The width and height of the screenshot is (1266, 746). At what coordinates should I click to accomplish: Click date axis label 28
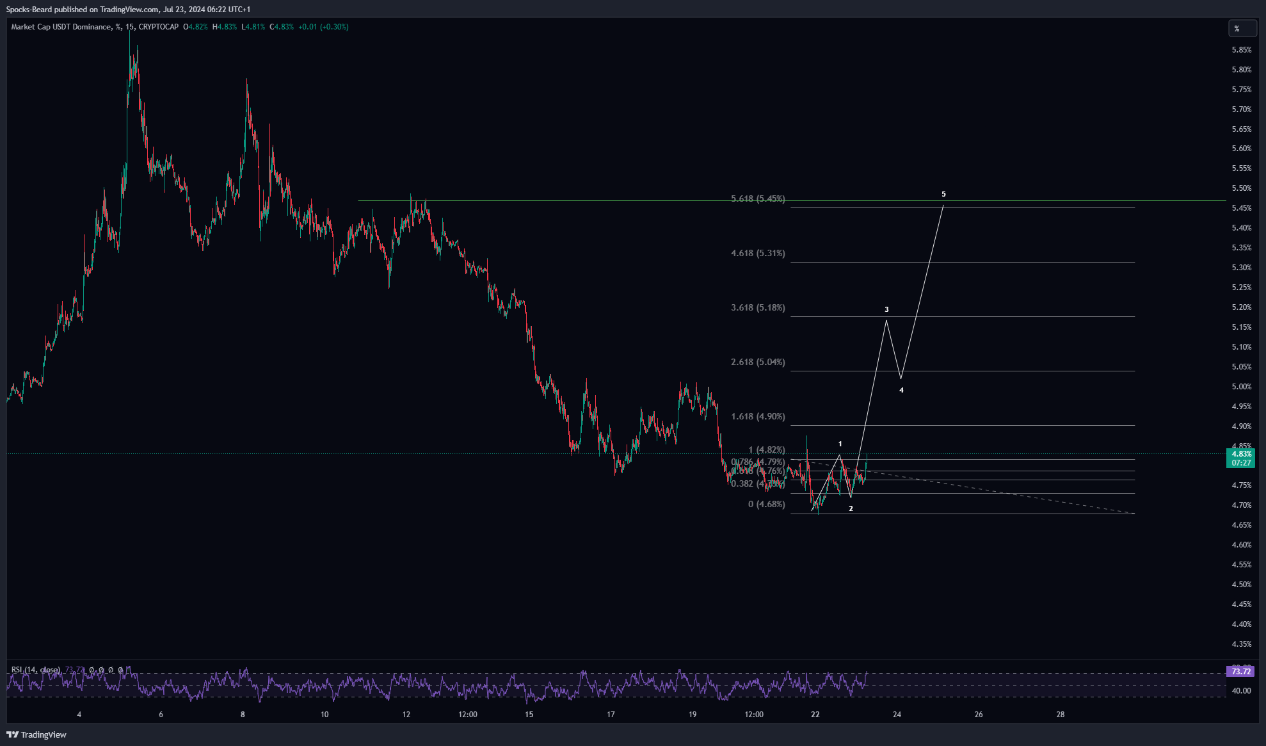point(1061,715)
